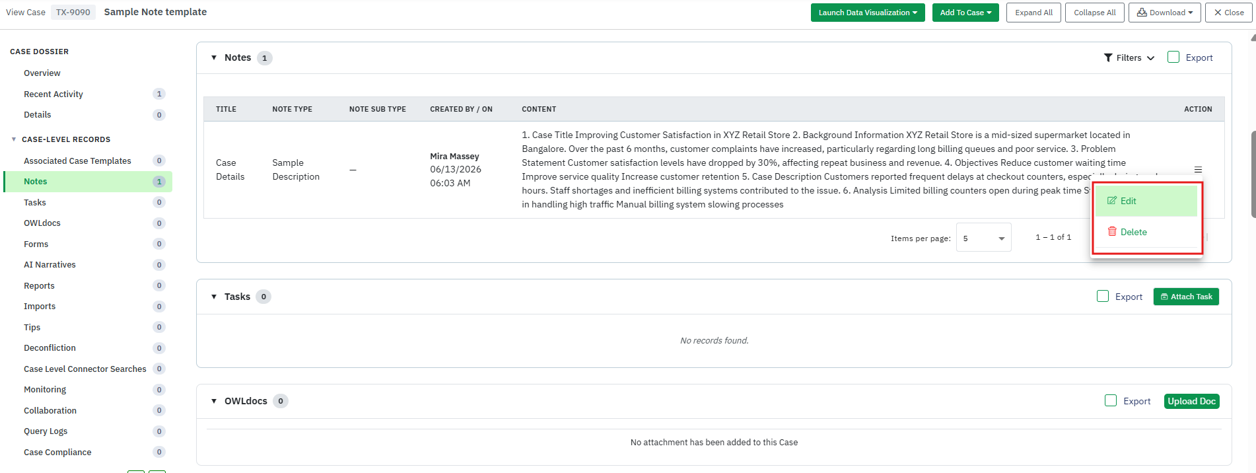Open Associated Case Templates in sidebar
This screenshot has width=1256, height=473.
pyautogui.click(x=77, y=161)
